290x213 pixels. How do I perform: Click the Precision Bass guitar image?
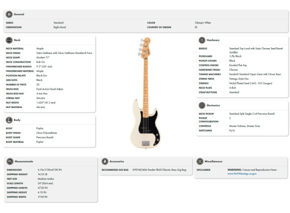(145, 93)
